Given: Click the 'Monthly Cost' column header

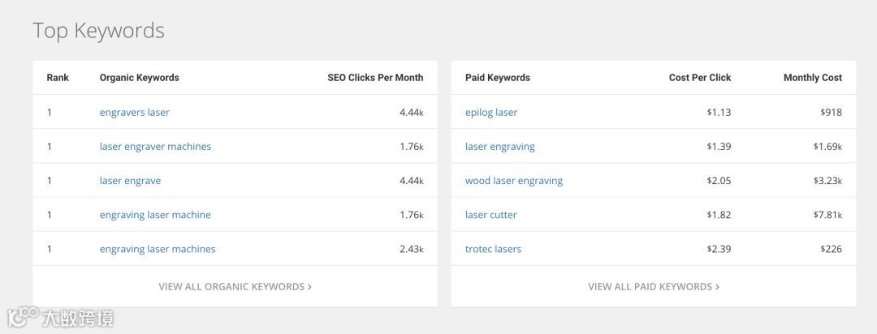Looking at the screenshot, I should (x=813, y=78).
